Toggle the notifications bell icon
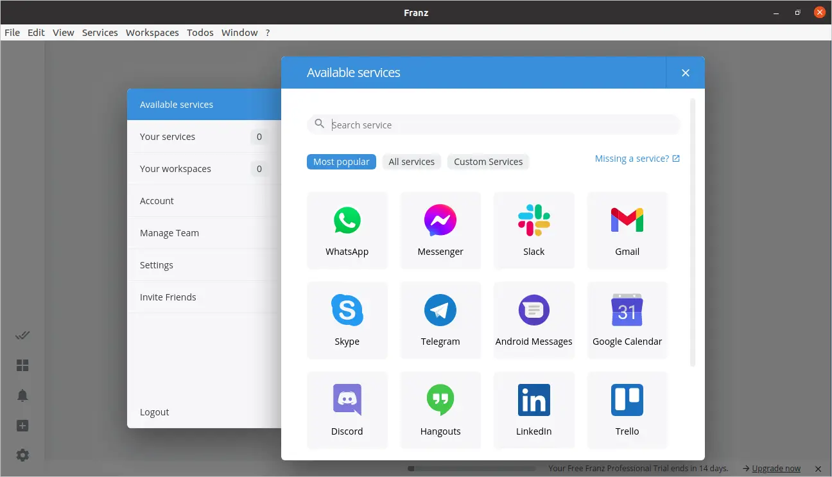832x477 pixels. coord(22,395)
